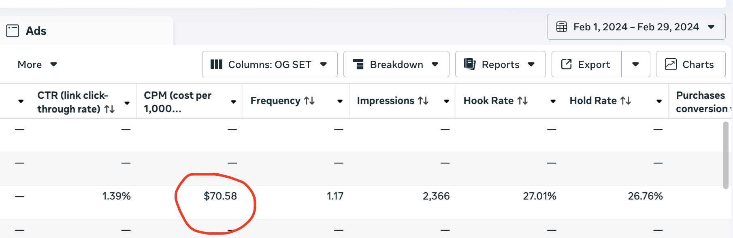Sort by Frequency using its arrows icon
Image resolution: width=733 pixels, height=238 pixels.
[x=310, y=101]
